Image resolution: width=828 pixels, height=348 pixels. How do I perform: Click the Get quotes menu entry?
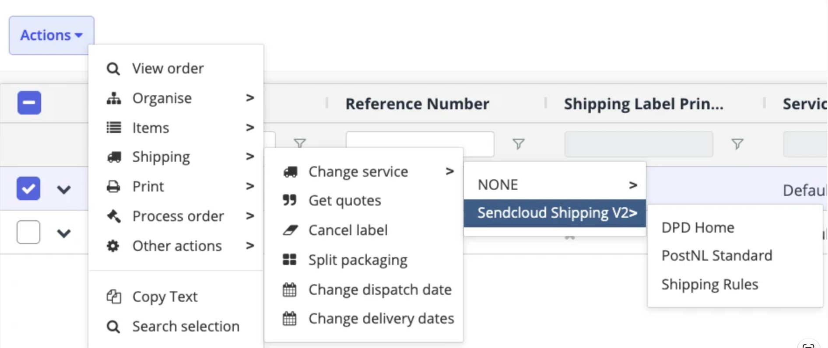[364, 201]
